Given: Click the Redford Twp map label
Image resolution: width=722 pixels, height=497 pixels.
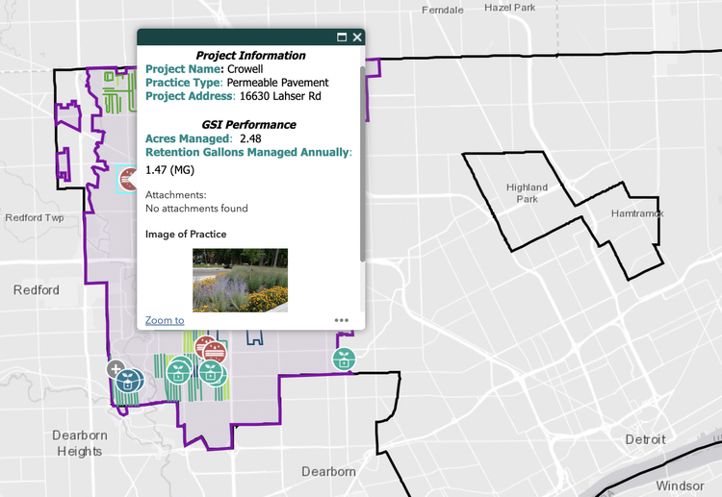Looking at the screenshot, I should [35, 217].
